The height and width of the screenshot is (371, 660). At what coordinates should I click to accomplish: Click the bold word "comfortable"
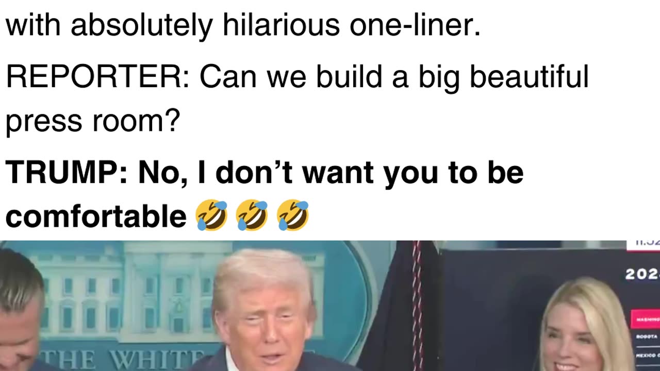click(x=96, y=216)
